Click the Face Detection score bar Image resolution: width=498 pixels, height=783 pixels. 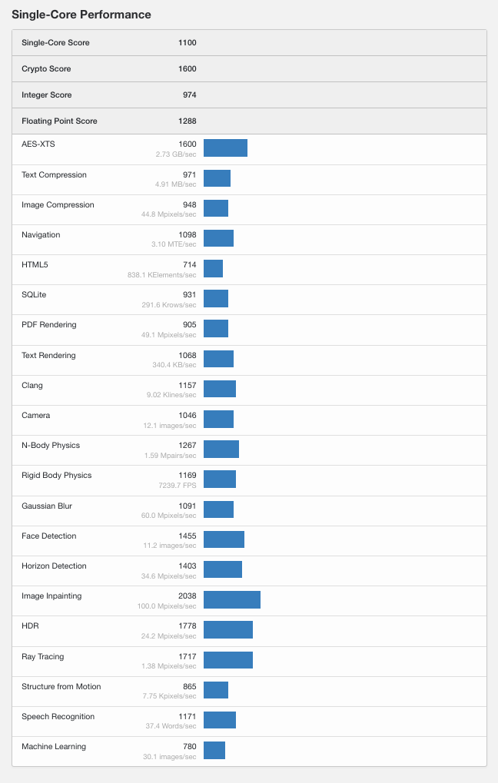click(x=224, y=539)
